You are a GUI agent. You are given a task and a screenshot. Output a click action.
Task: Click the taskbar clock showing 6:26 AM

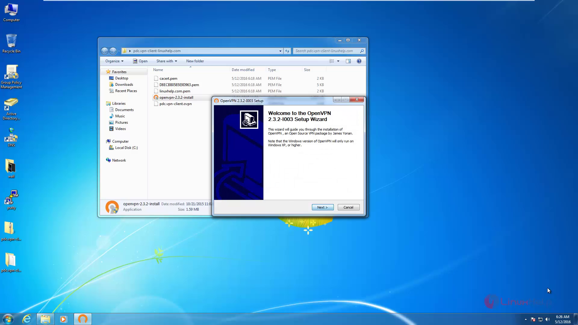pyautogui.click(x=563, y=319)
